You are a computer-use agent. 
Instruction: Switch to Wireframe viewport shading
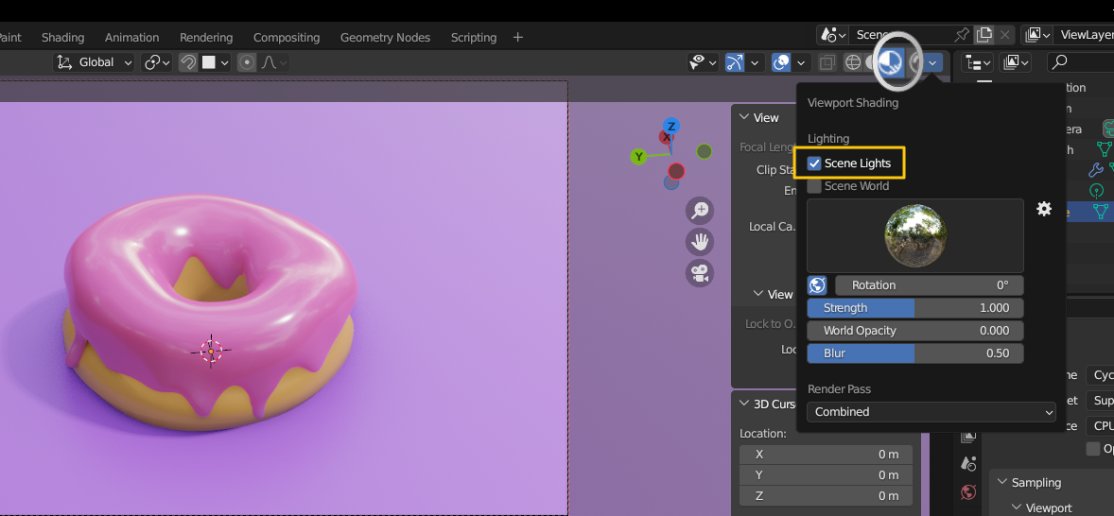pyautogui.click(x=853, y=62)
